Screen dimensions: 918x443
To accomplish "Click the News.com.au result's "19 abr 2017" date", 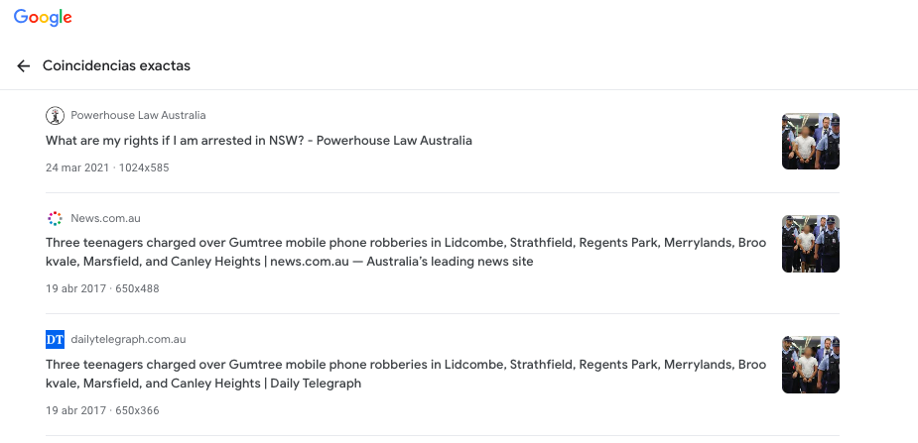I will coord(75,288).
